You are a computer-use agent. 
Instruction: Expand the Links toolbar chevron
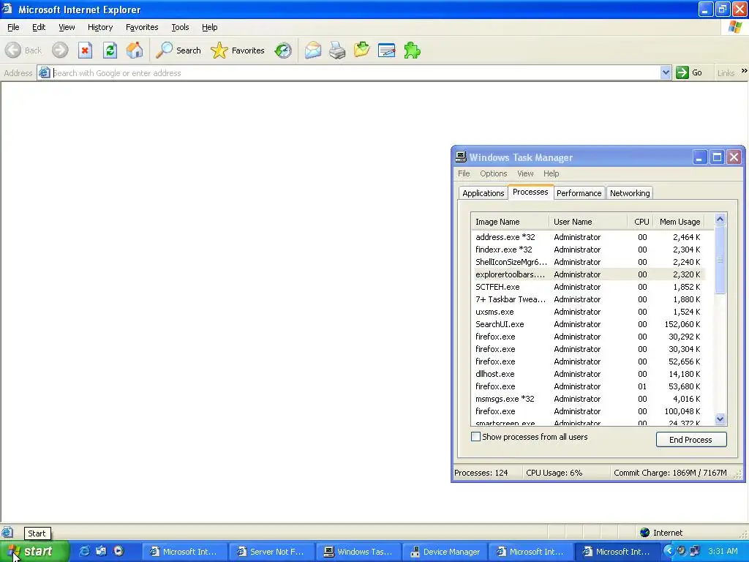[744, 71]
